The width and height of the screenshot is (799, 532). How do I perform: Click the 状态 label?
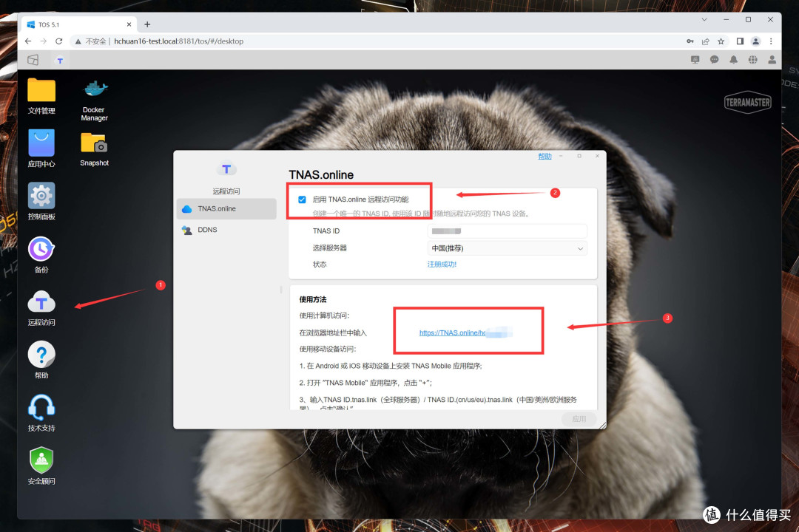320,265
